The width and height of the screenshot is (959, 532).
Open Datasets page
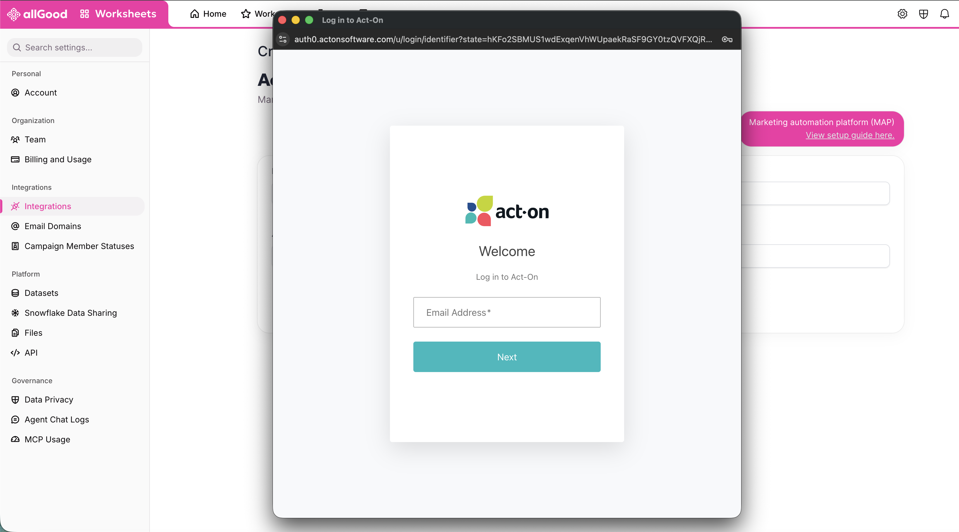72,293
